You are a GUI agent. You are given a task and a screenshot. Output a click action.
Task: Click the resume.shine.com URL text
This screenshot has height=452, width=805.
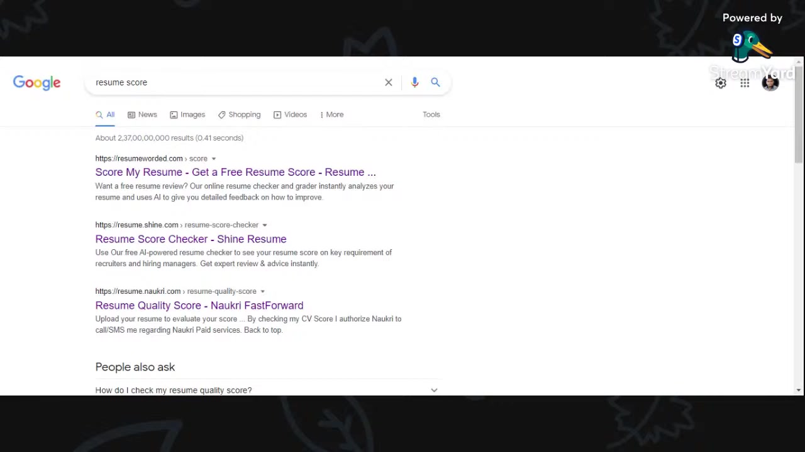pos(137,225)
